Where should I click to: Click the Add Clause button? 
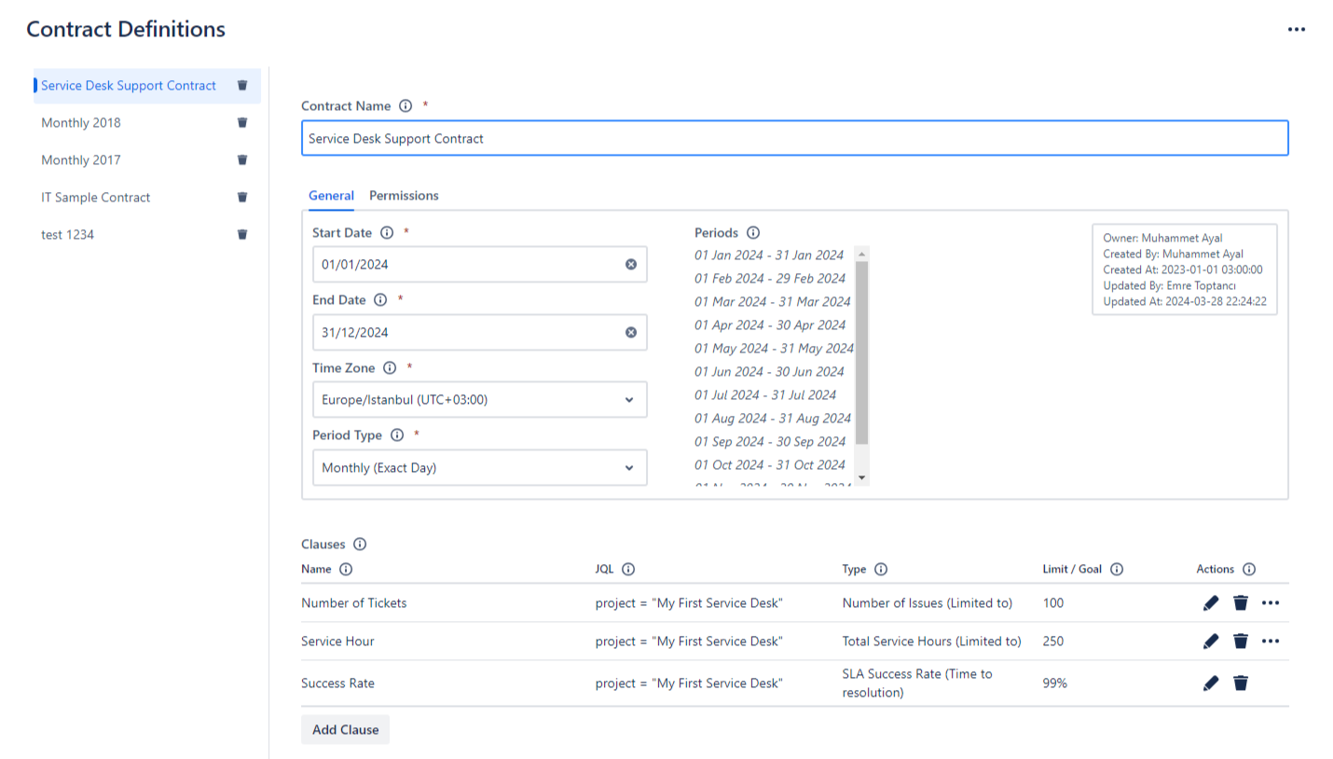pos(345,730)
